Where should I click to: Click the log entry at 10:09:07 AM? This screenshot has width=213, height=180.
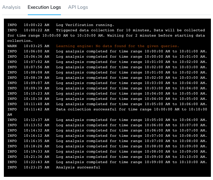click(107, 83)
